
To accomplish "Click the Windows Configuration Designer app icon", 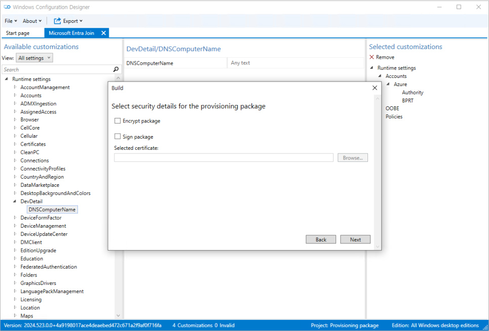I will (7, 7).
